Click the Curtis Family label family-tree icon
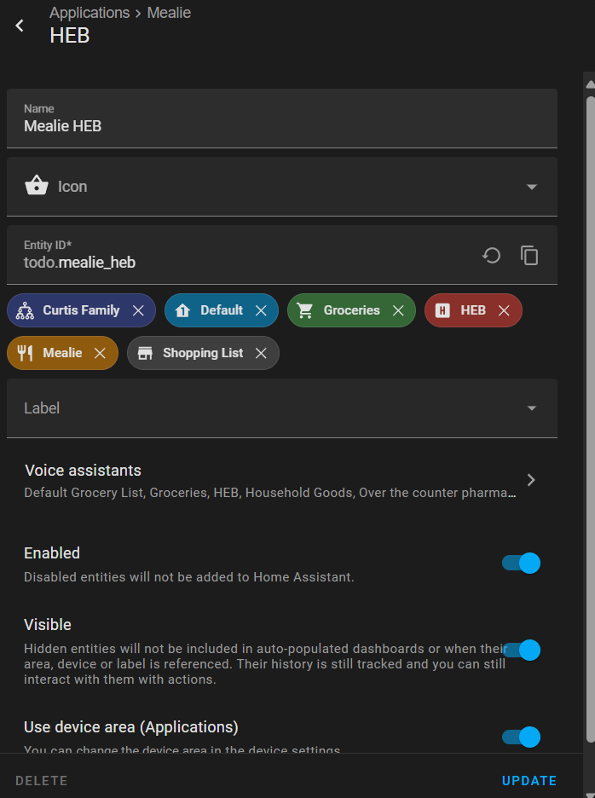Image resolution: width=595 pixels, height=798 pixels. click(25, 310)
